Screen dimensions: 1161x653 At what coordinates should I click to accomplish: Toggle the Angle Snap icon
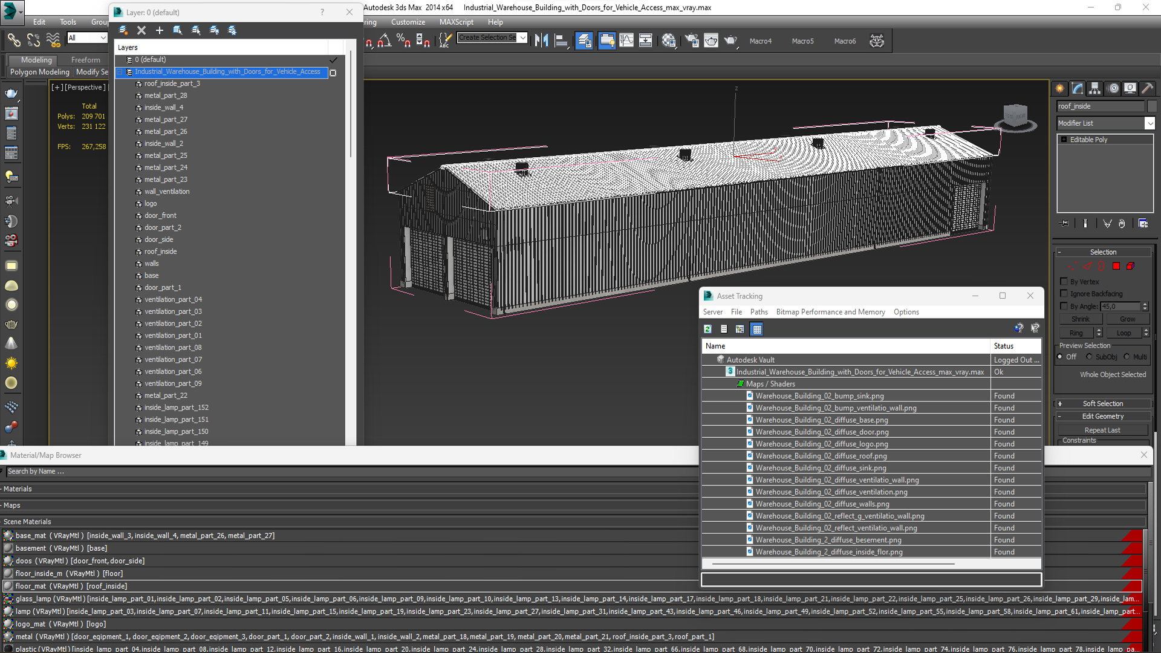tap(384, 41)
